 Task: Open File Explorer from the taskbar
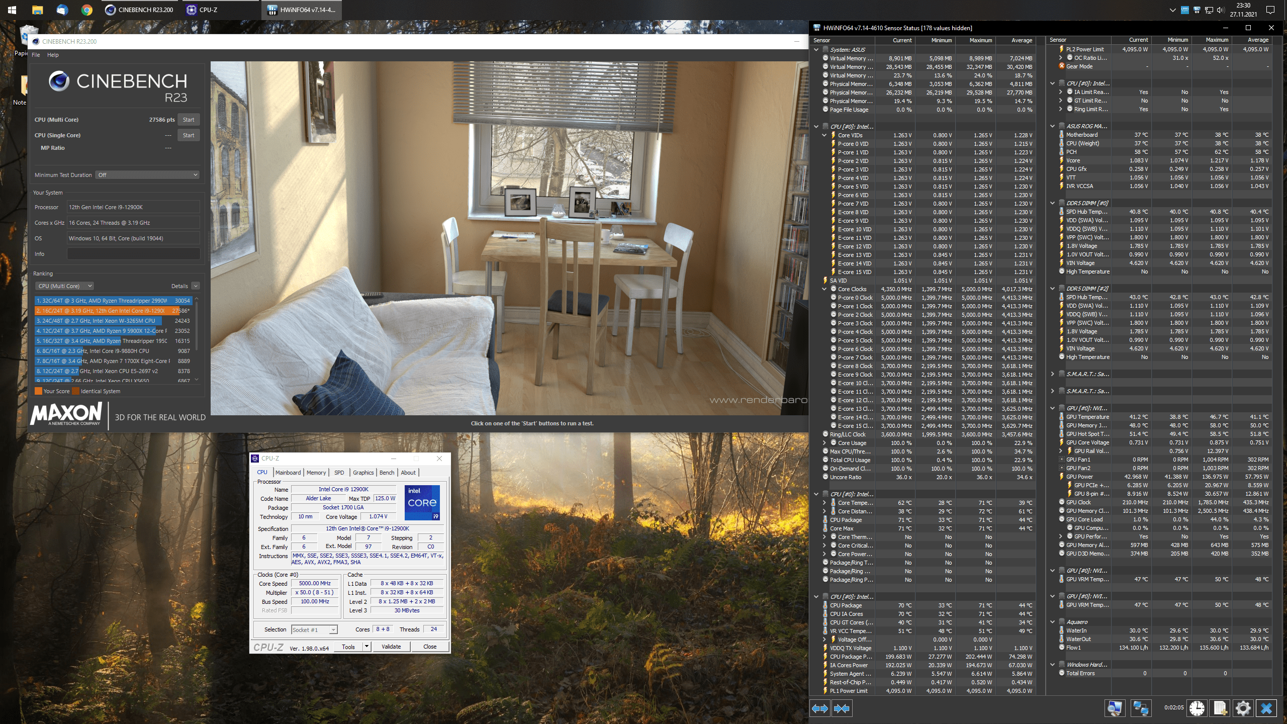(37, 10)
